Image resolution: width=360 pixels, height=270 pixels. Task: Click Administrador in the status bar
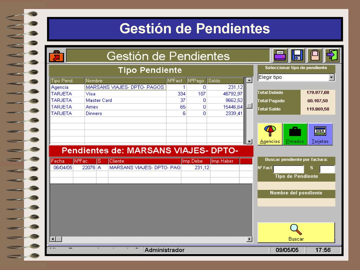(x=165, y=250)
